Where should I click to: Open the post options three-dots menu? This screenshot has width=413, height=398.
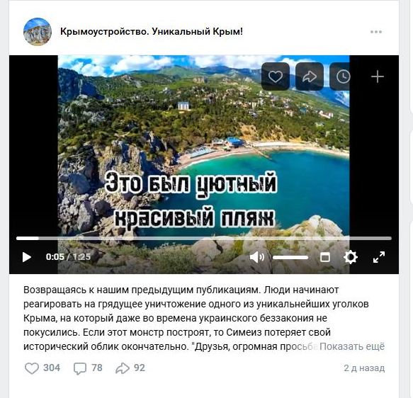pyautogui.click(x=376, y=32)
